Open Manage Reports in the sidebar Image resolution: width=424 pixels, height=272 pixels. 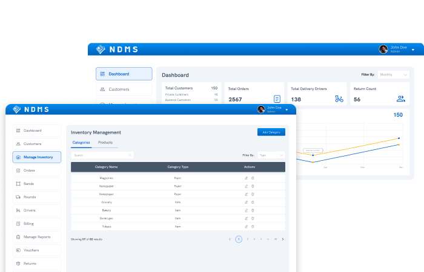[x=36, y=237]
